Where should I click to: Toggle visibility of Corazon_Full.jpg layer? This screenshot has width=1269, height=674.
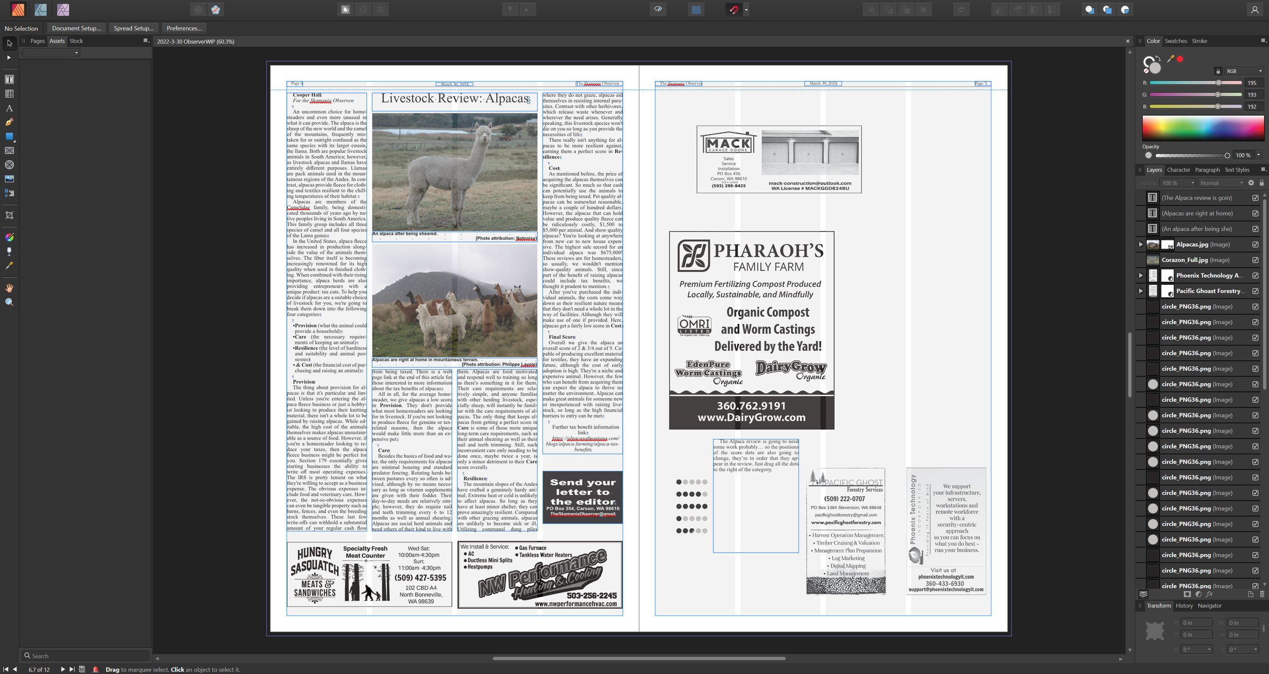tap(1255, 260)
